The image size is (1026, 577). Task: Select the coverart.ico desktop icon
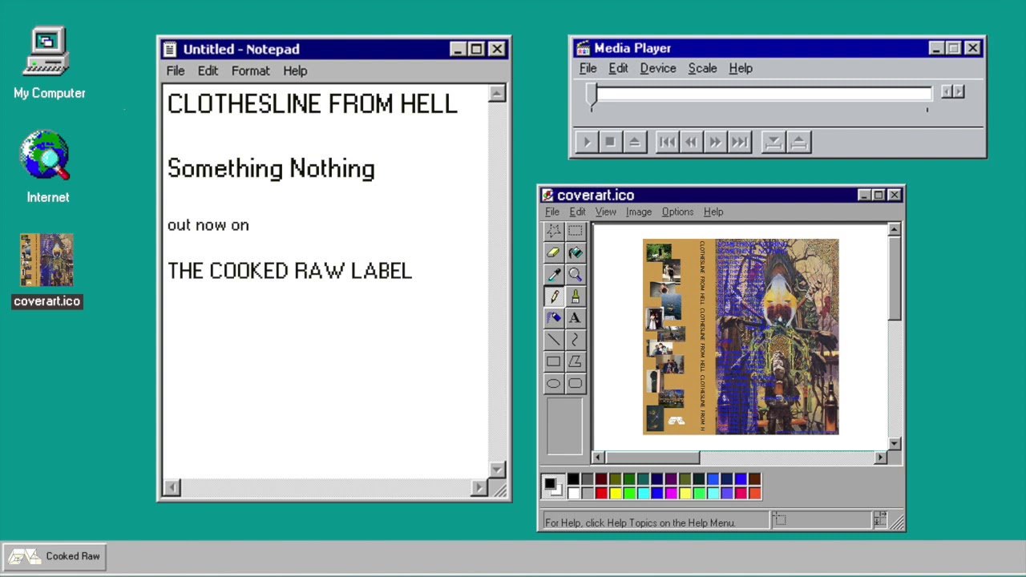coord(47,270)
